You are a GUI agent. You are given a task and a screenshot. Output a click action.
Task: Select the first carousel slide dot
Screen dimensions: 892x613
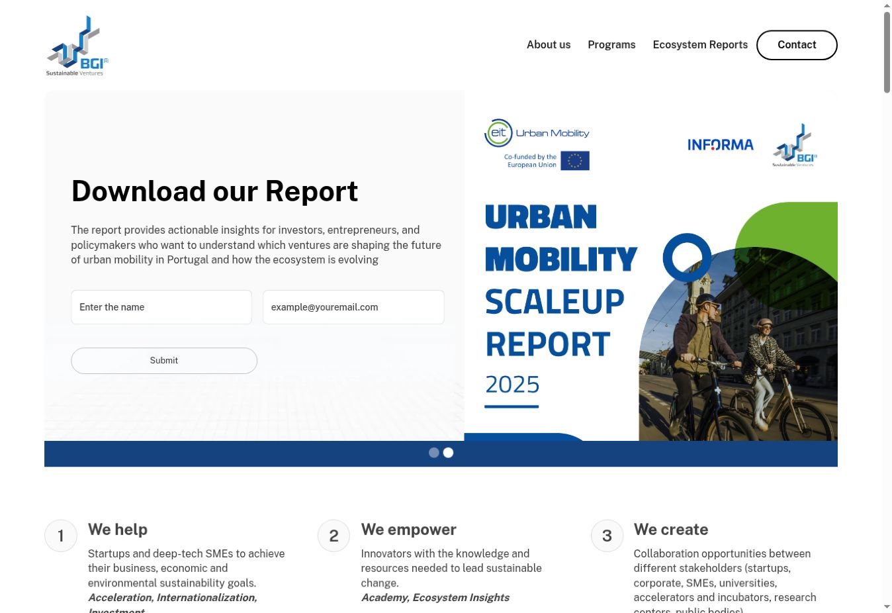(434, 453)
